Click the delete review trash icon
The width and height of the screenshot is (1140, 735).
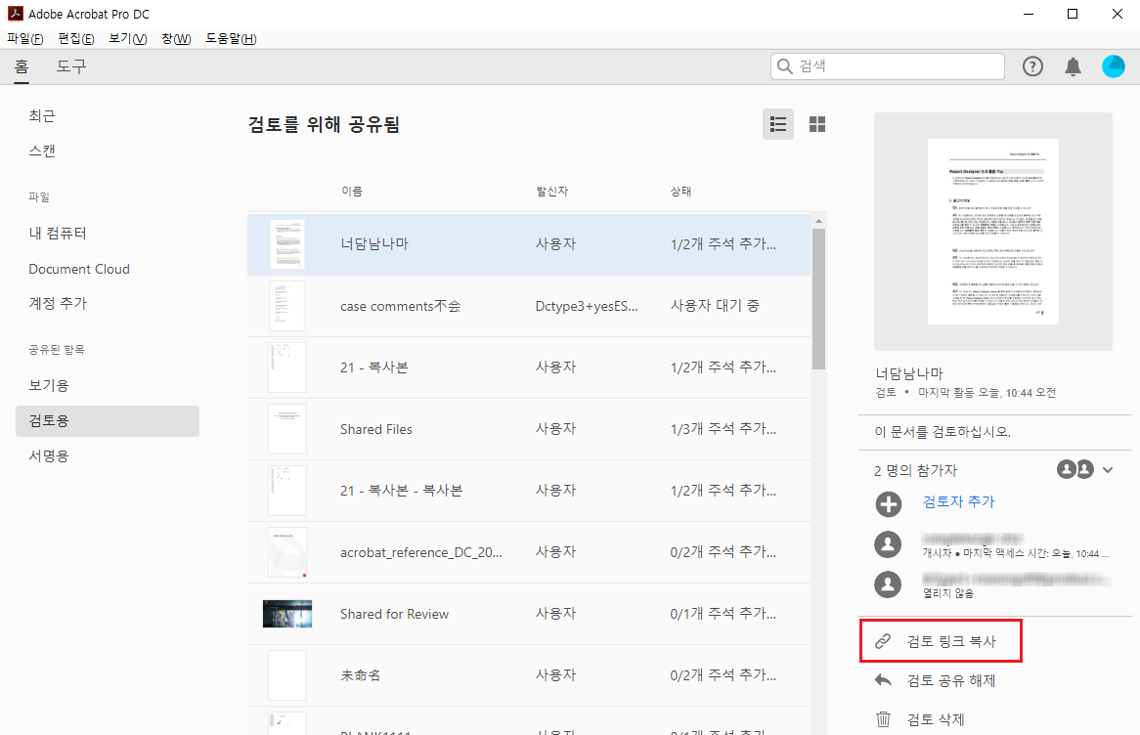883,719
